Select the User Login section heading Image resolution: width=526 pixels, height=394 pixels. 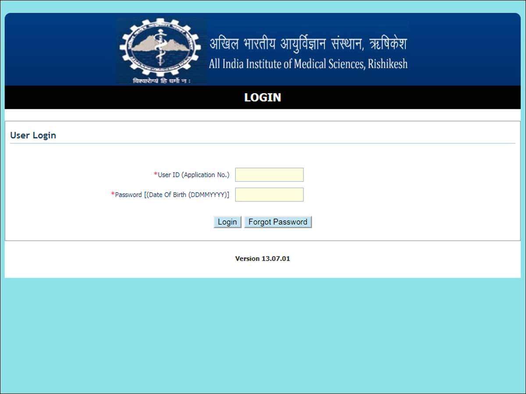coord(33,135)
